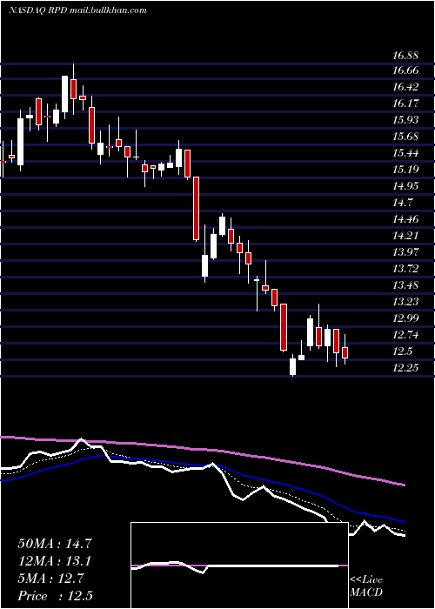Click the 12.99 price label
This screenshot has width=435, height=609.
(x=405, y=318)
